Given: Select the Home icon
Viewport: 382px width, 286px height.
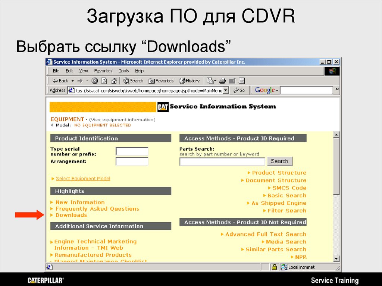Looking at the screenshot, I should [x=113, y=81].
